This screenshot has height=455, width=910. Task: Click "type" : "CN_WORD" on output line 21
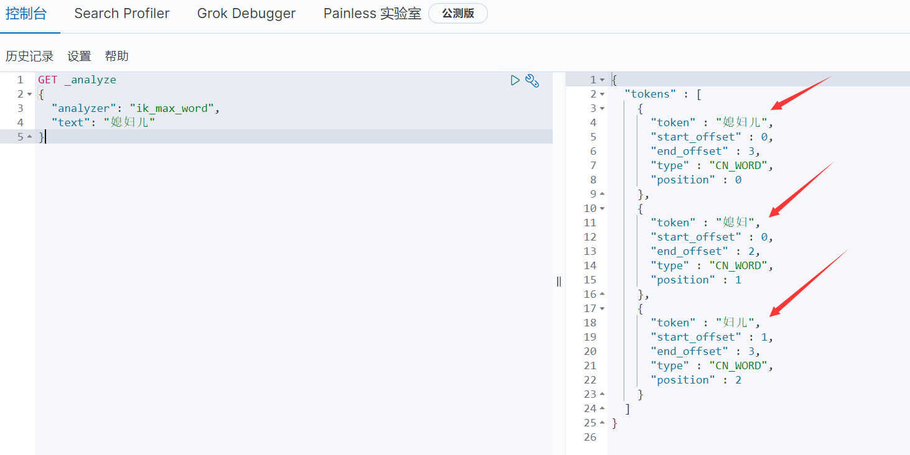pos(709,365)
